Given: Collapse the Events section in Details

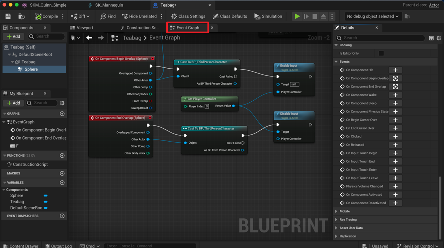Looking at the screenshot, I should (x=336, y=61).
